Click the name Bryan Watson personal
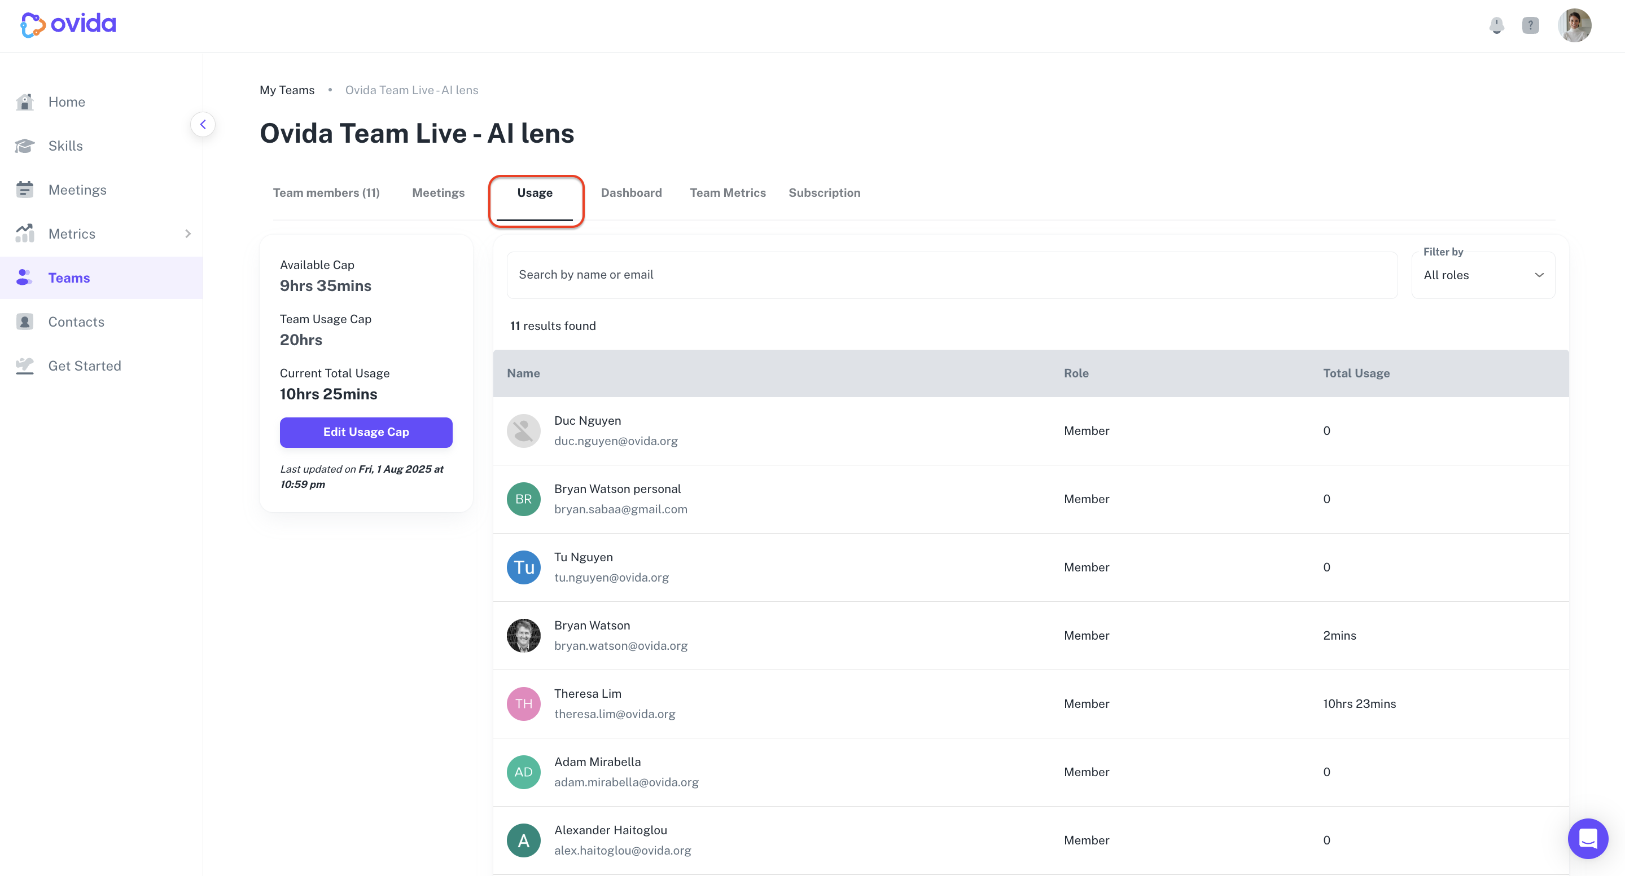The width and height of the screenshot is (1625, 876). [x=617, y=489]
